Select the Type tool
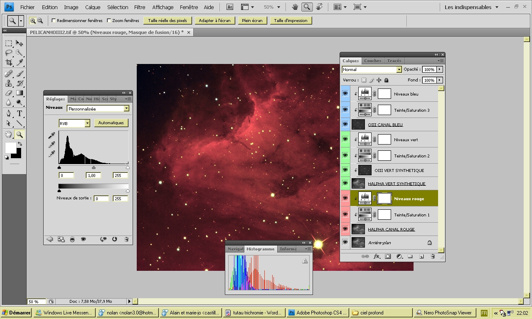The image size is (532, 319). tap(20, 113)
